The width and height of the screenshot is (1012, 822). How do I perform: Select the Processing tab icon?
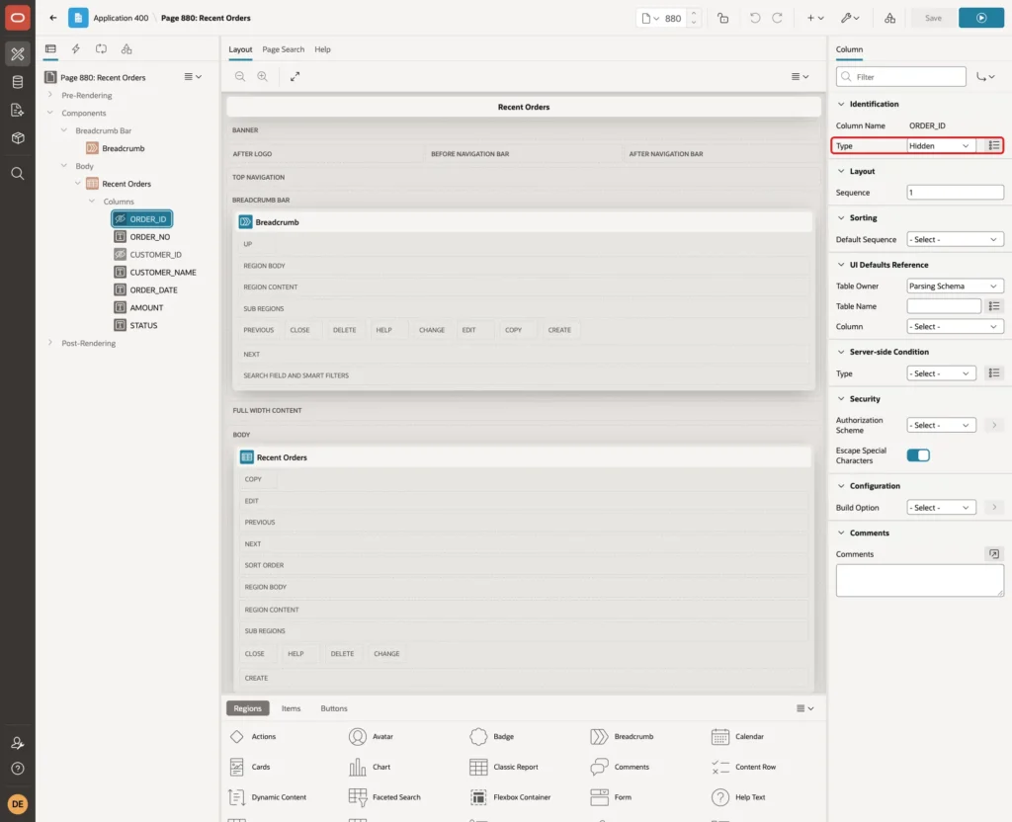pos(102,49)
